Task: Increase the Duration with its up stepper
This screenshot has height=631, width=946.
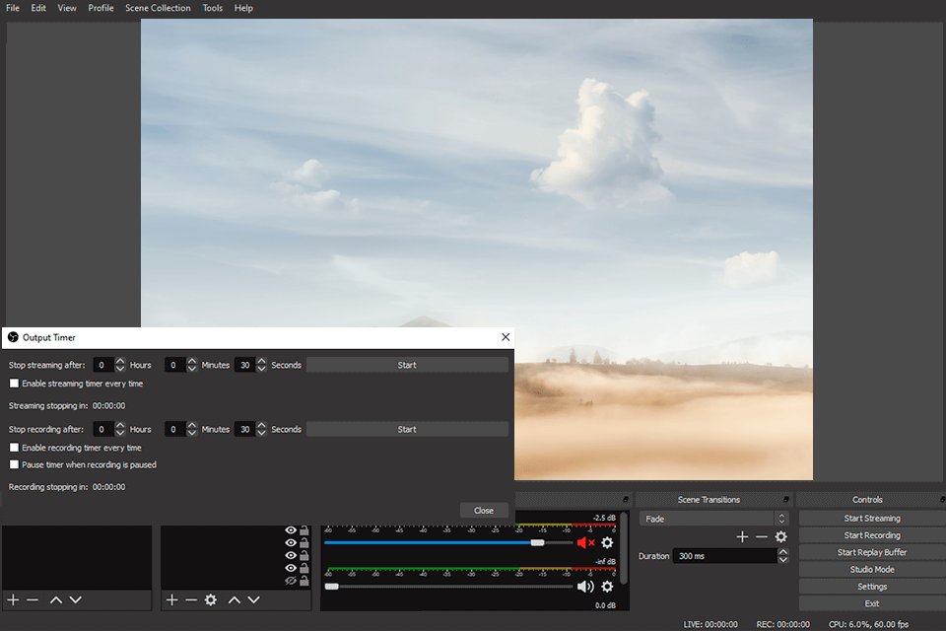Action: [783, 550]
